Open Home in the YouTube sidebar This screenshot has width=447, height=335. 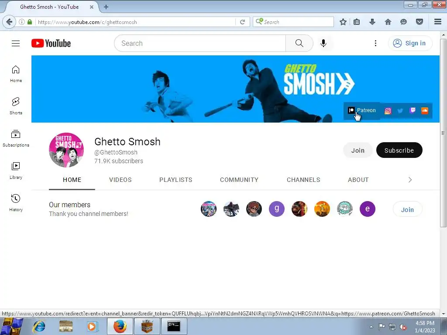point(16,74)
